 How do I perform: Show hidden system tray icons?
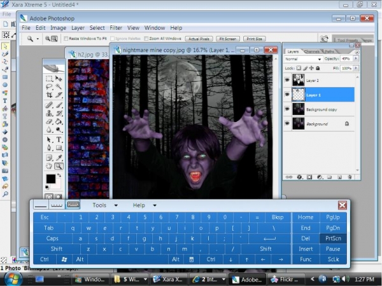pyautogui.click(x=313, y=279)
